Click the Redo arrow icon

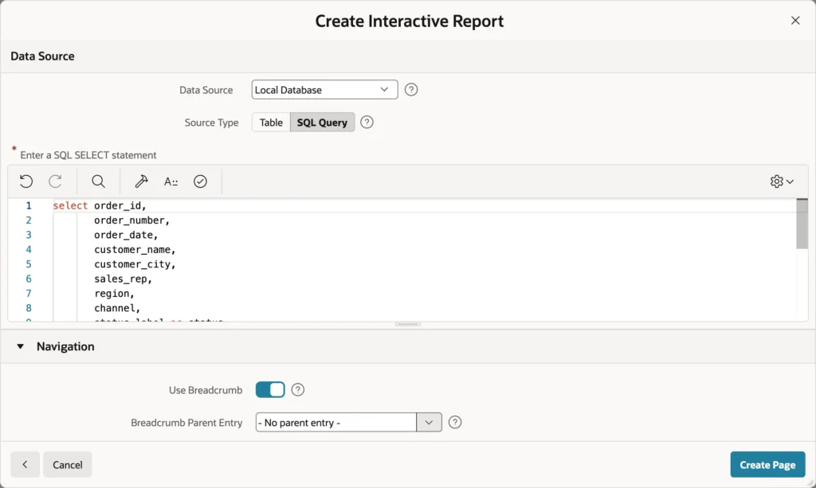(55, 182)
